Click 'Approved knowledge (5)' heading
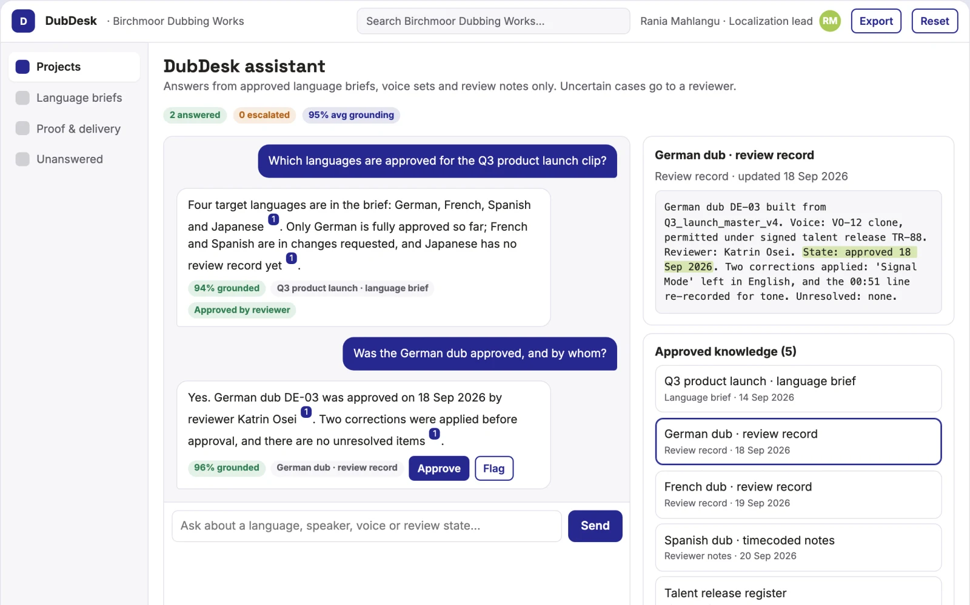 click(x=726, y=352)
